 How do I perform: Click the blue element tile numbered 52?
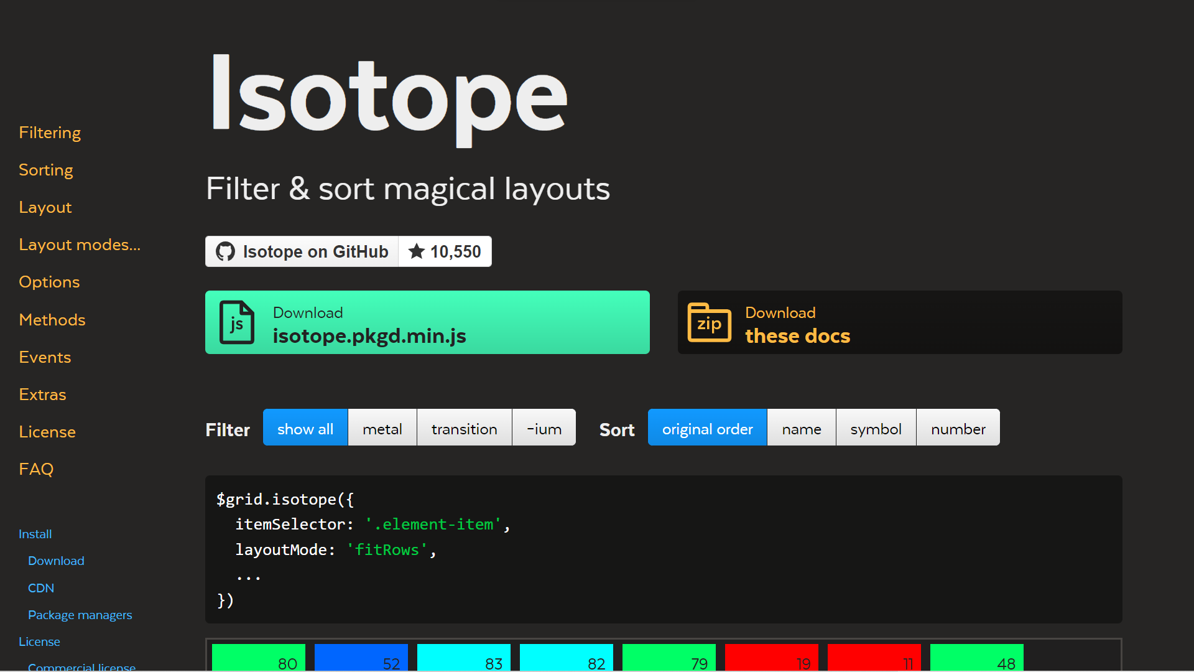pos(361,657)
